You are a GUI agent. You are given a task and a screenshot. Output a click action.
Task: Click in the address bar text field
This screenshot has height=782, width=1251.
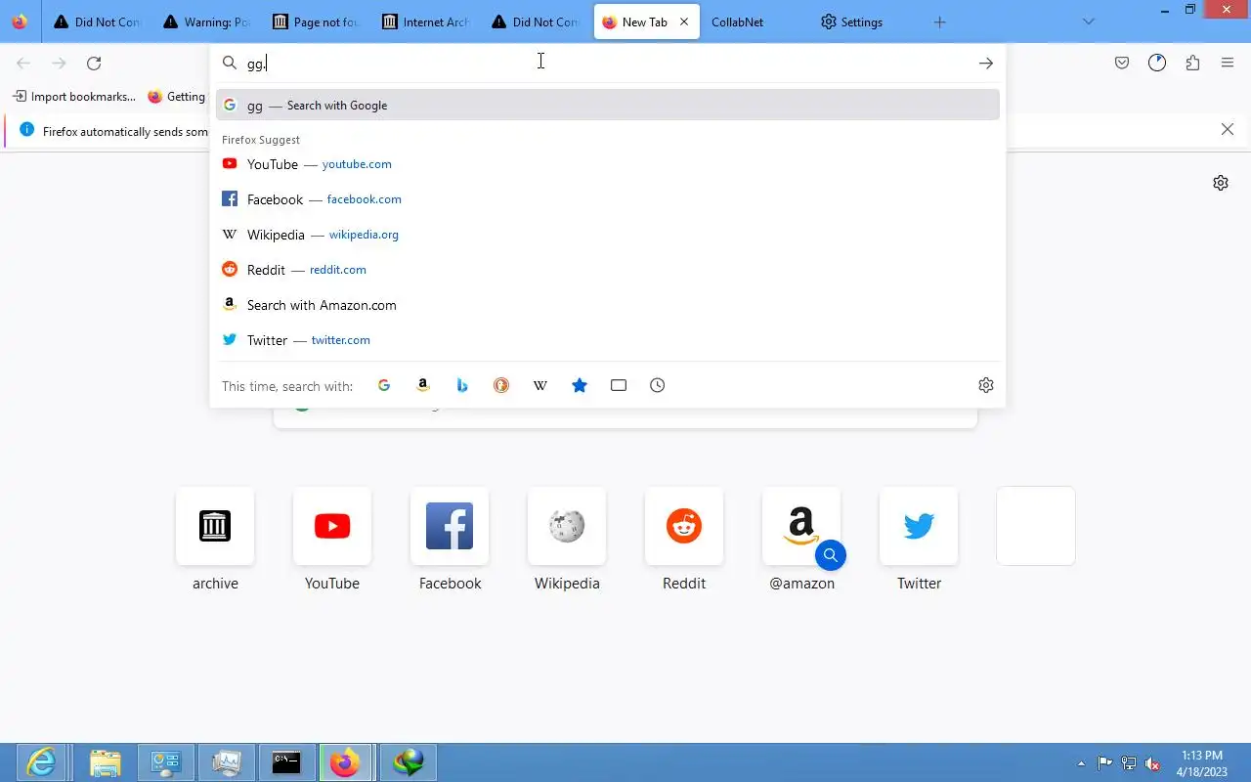pos(606,64)
